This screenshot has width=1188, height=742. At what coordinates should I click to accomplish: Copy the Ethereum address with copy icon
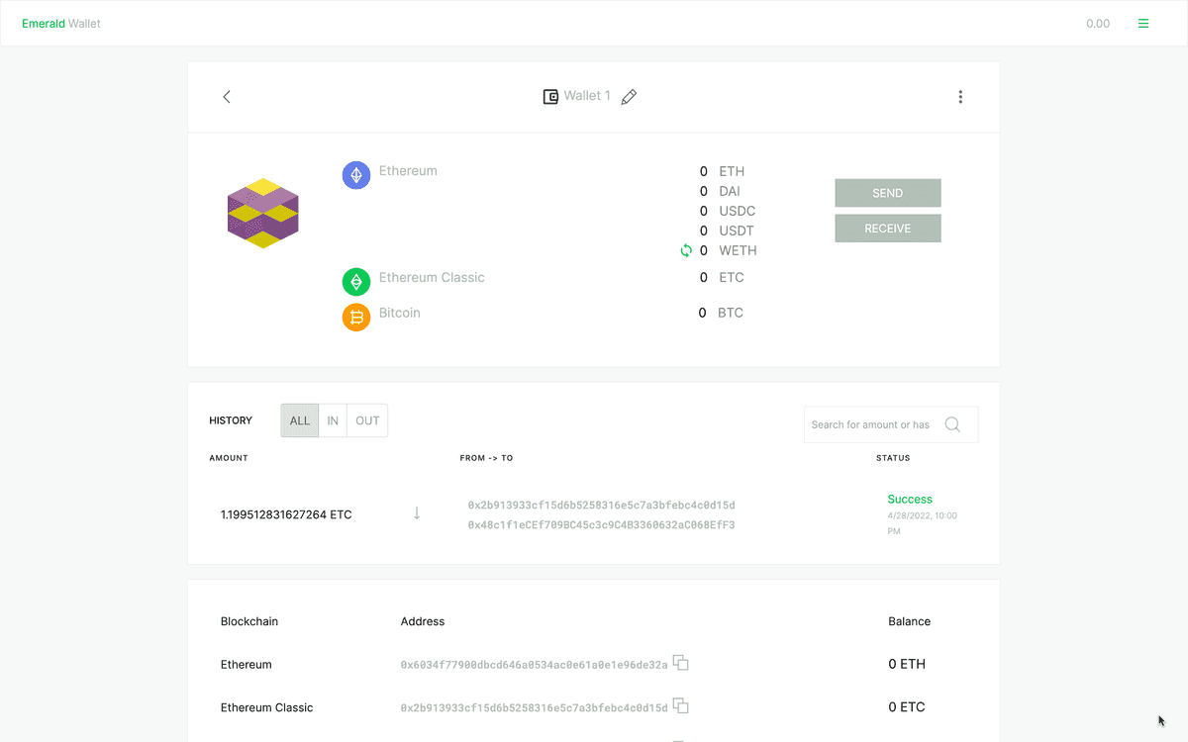point(680,663)
